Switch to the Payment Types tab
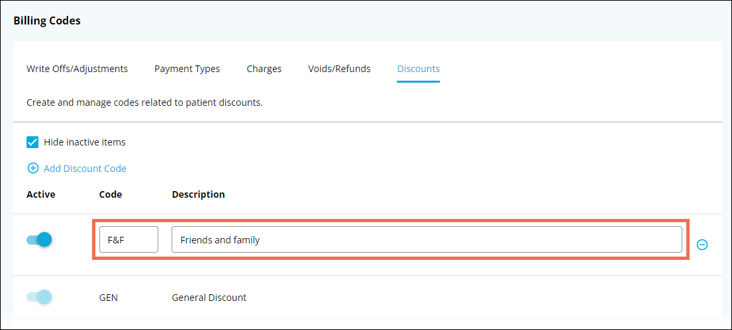Image resolution: width=732 pixels, height=330 pixels. pos(187,69)
